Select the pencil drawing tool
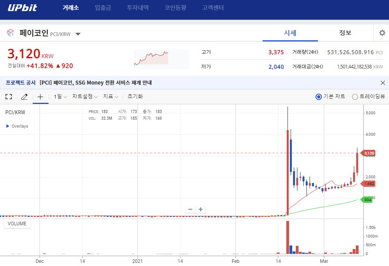Image resolution: width=389 pixels, height=266 pixels. pyautogui.click(x=24, y=96)
